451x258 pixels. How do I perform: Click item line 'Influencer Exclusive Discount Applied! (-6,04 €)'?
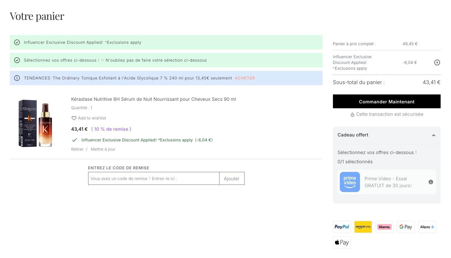point(147,140)
